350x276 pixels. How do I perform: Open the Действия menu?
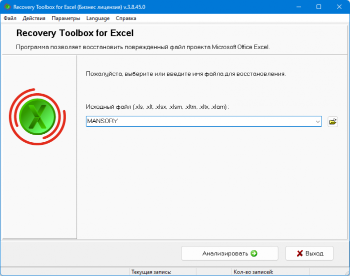point(34,18)
